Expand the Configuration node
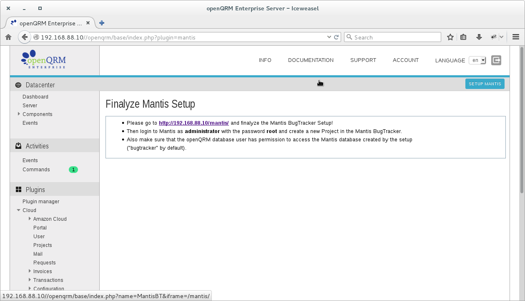525x301 pixels. pos(30,289)
